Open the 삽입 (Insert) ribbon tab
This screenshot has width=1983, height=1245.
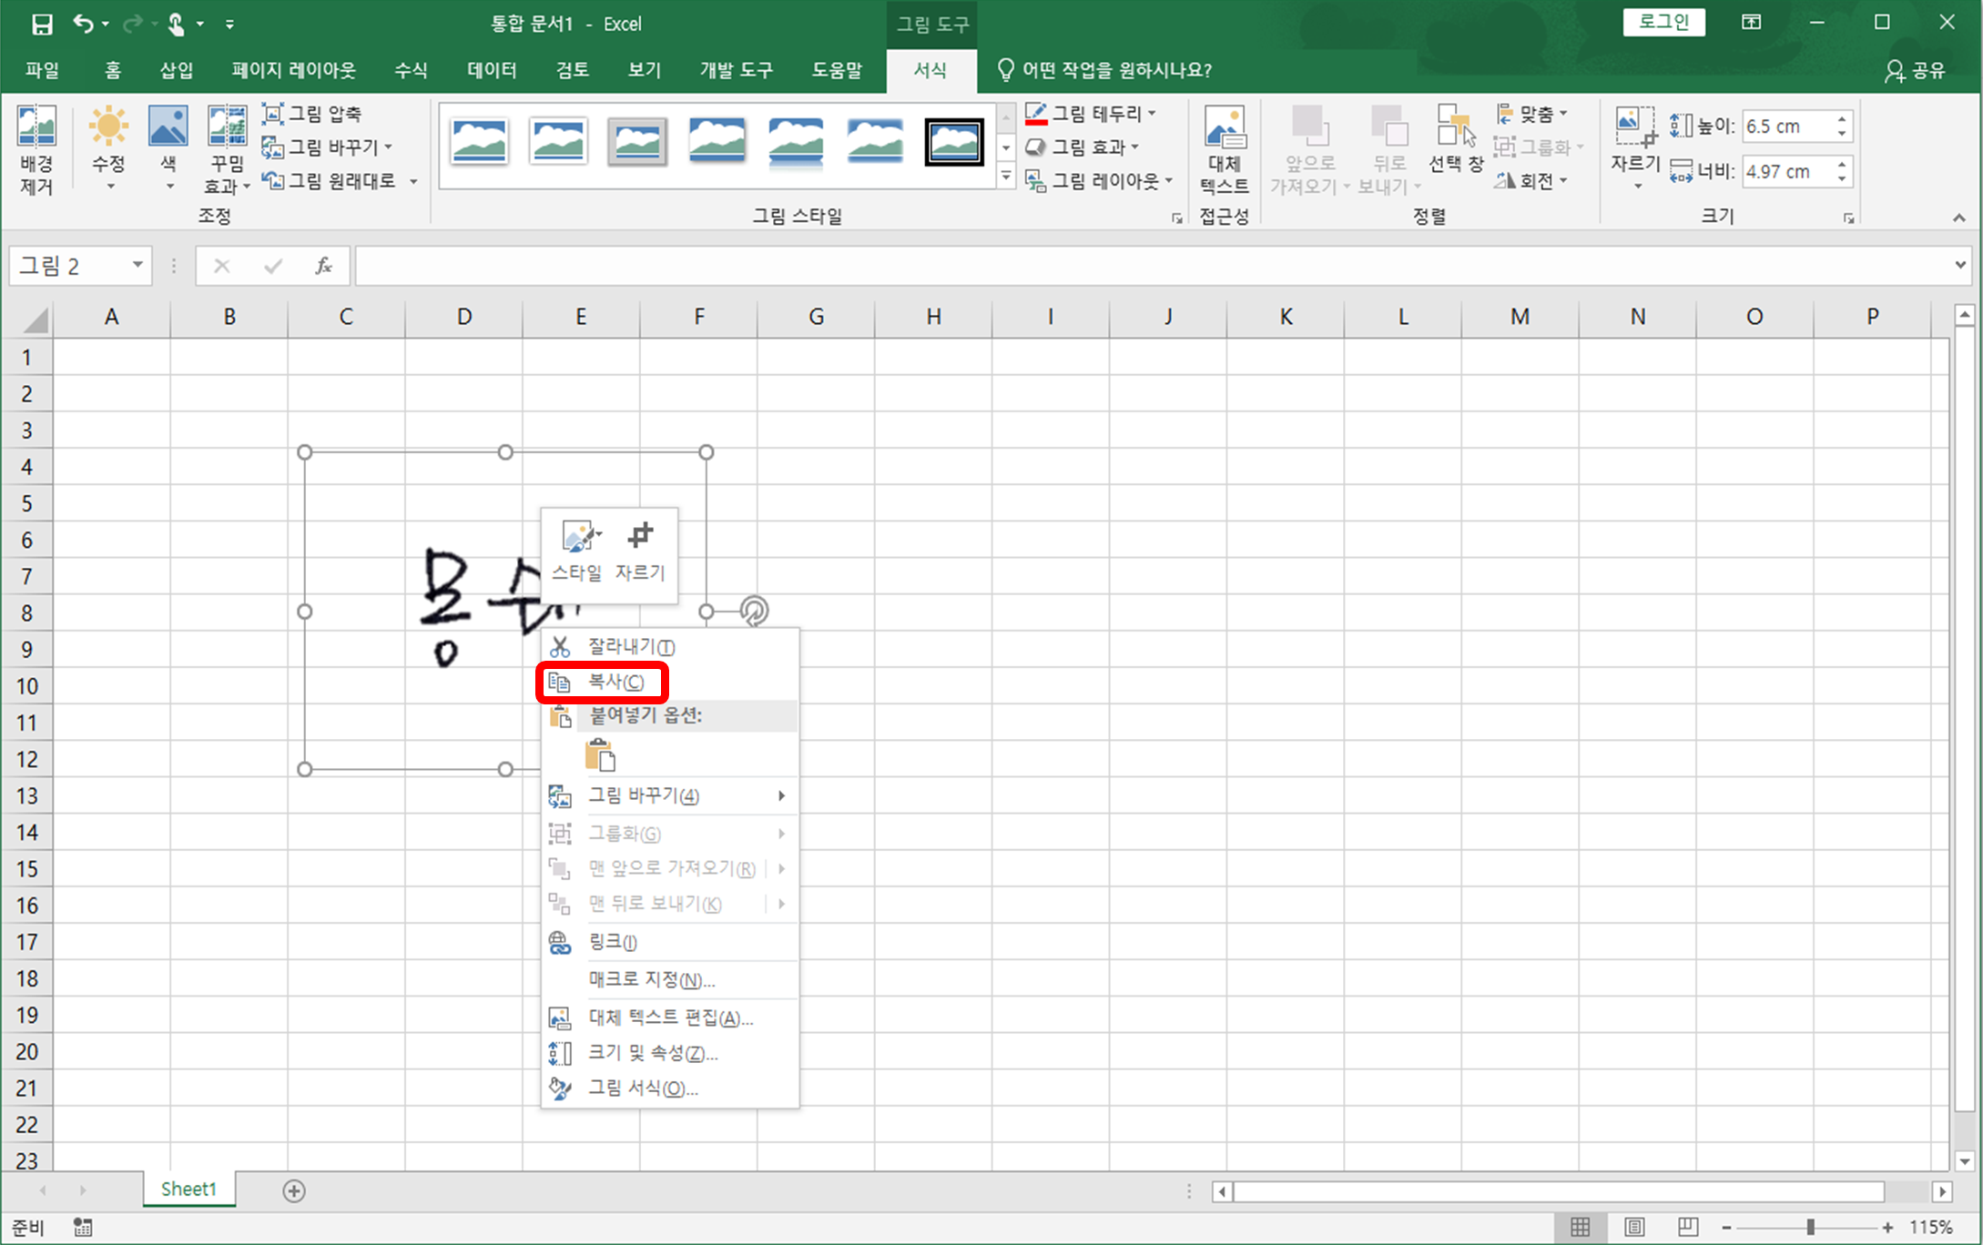click(176, 70)
